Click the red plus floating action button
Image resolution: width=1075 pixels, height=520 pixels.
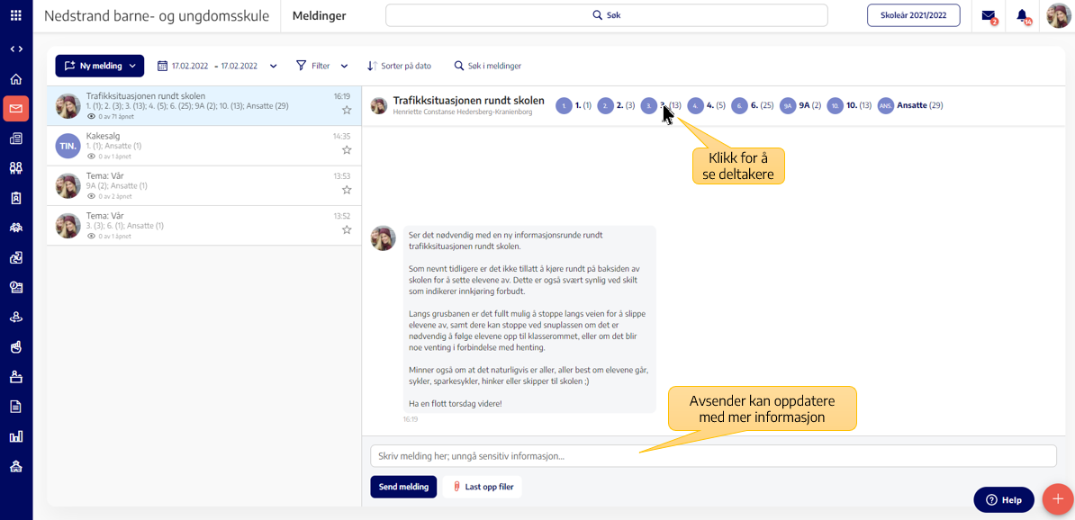[x=1056, y=499]
